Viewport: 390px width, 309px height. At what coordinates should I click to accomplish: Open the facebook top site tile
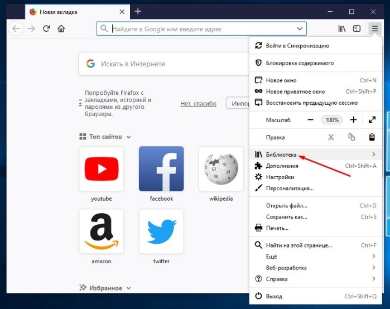click(161, 169)
